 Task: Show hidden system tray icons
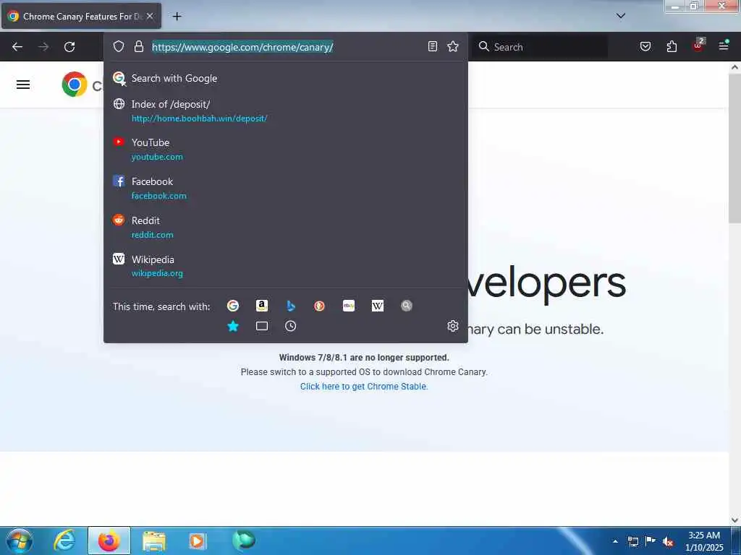615,541
